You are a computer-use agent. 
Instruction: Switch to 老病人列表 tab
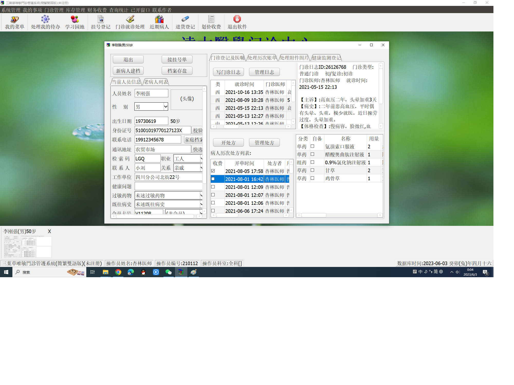click(x=156, y=82)
